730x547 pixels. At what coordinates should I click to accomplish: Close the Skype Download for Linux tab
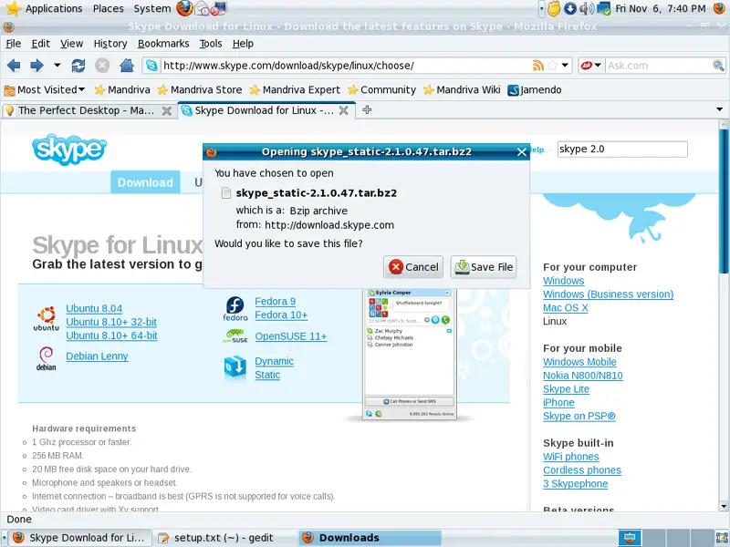(x=344, y=110)
